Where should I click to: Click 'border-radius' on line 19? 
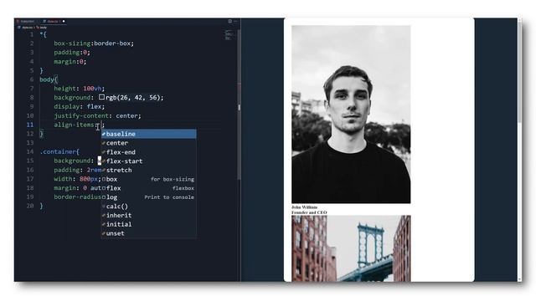78,197
